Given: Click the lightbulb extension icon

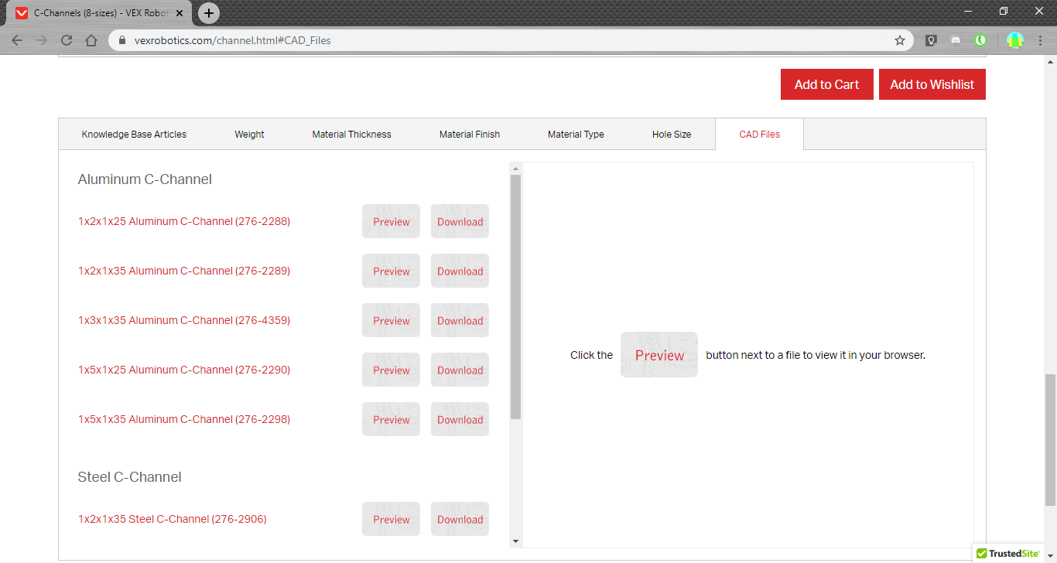Looking at the screenshot, I should (932, 40).
